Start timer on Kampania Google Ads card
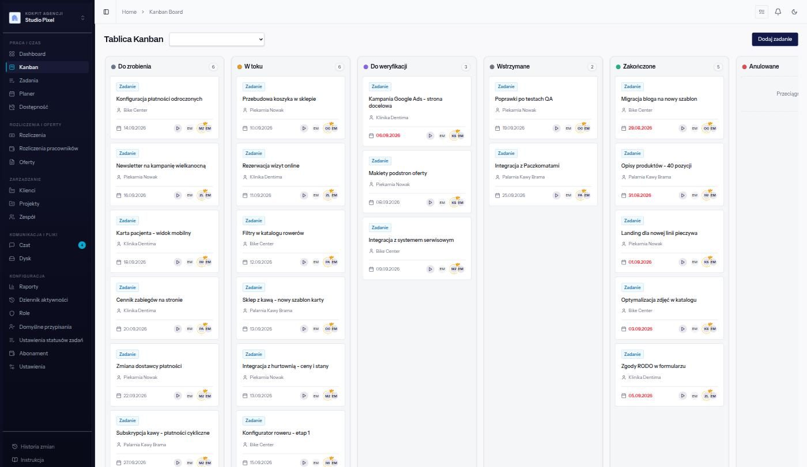 click(x=431, y=136)
